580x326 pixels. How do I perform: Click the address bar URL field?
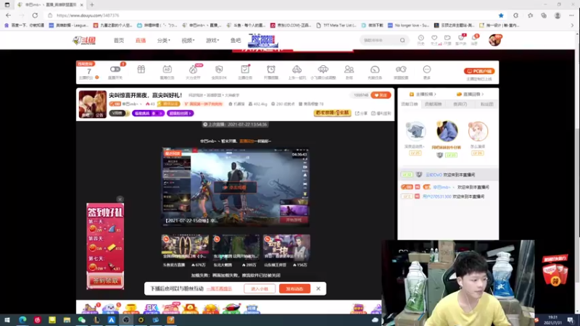click(x=272, y=15)
